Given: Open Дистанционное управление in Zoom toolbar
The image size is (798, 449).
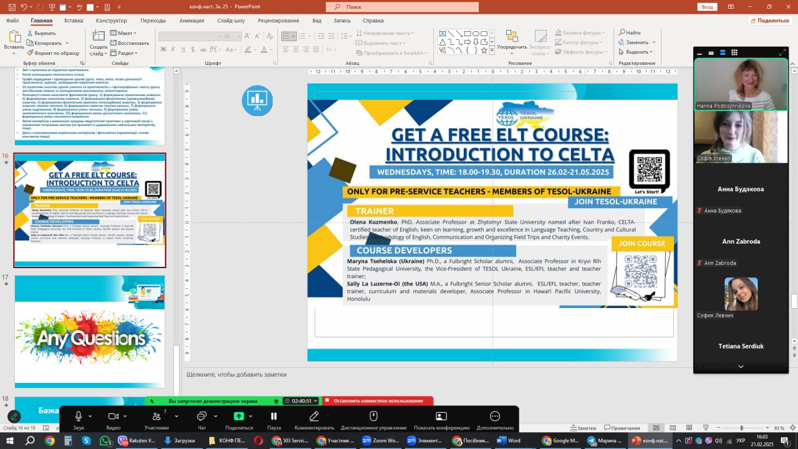Looking at the screenshot, I should (373, 420).
